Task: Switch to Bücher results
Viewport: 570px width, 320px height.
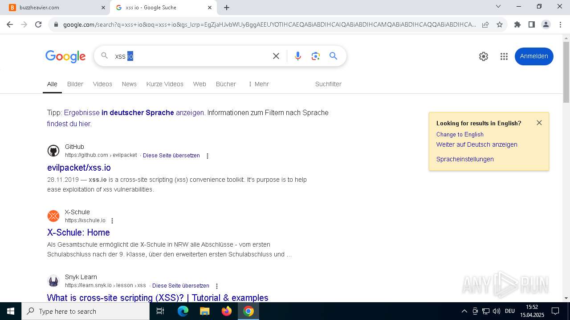Action: click(226, 84)
